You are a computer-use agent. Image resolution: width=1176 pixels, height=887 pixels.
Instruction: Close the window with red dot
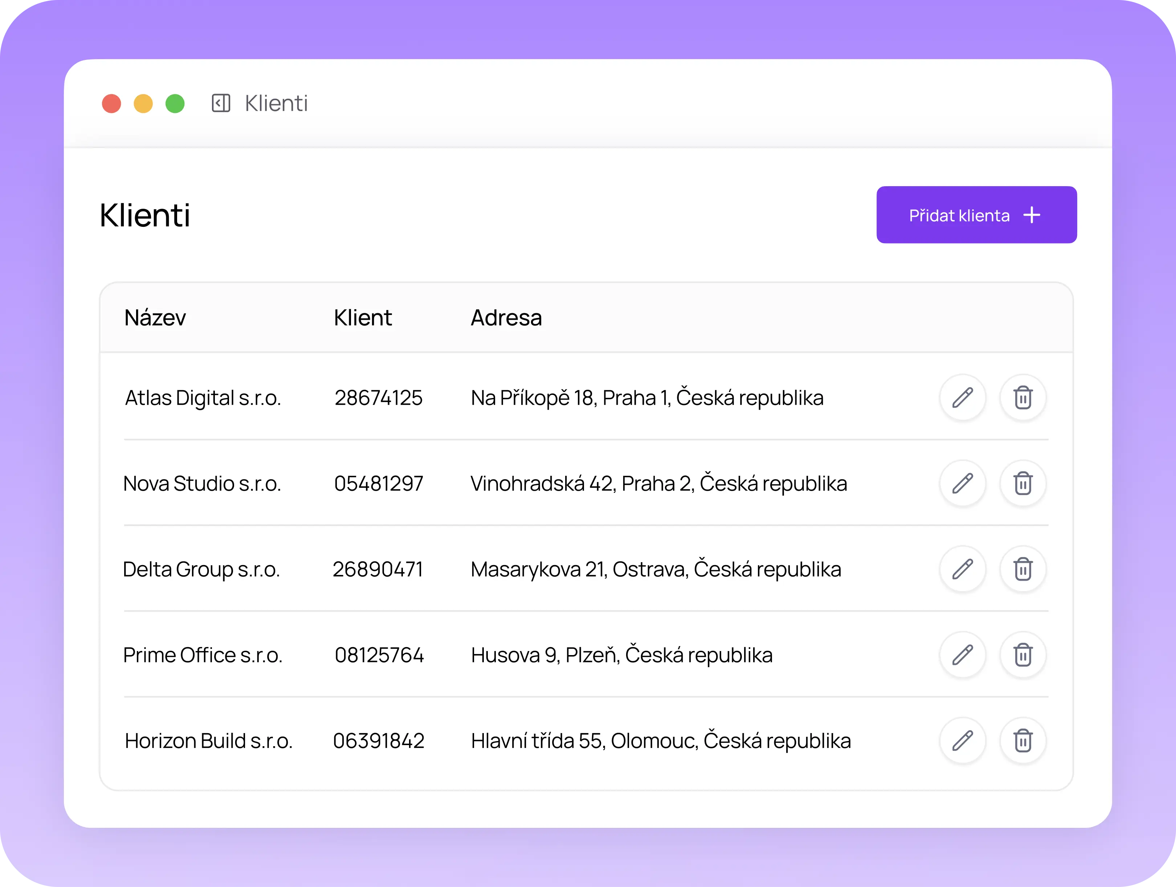point(112,104)
